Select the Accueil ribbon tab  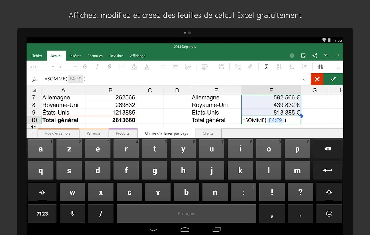click(x=56, y=56)
